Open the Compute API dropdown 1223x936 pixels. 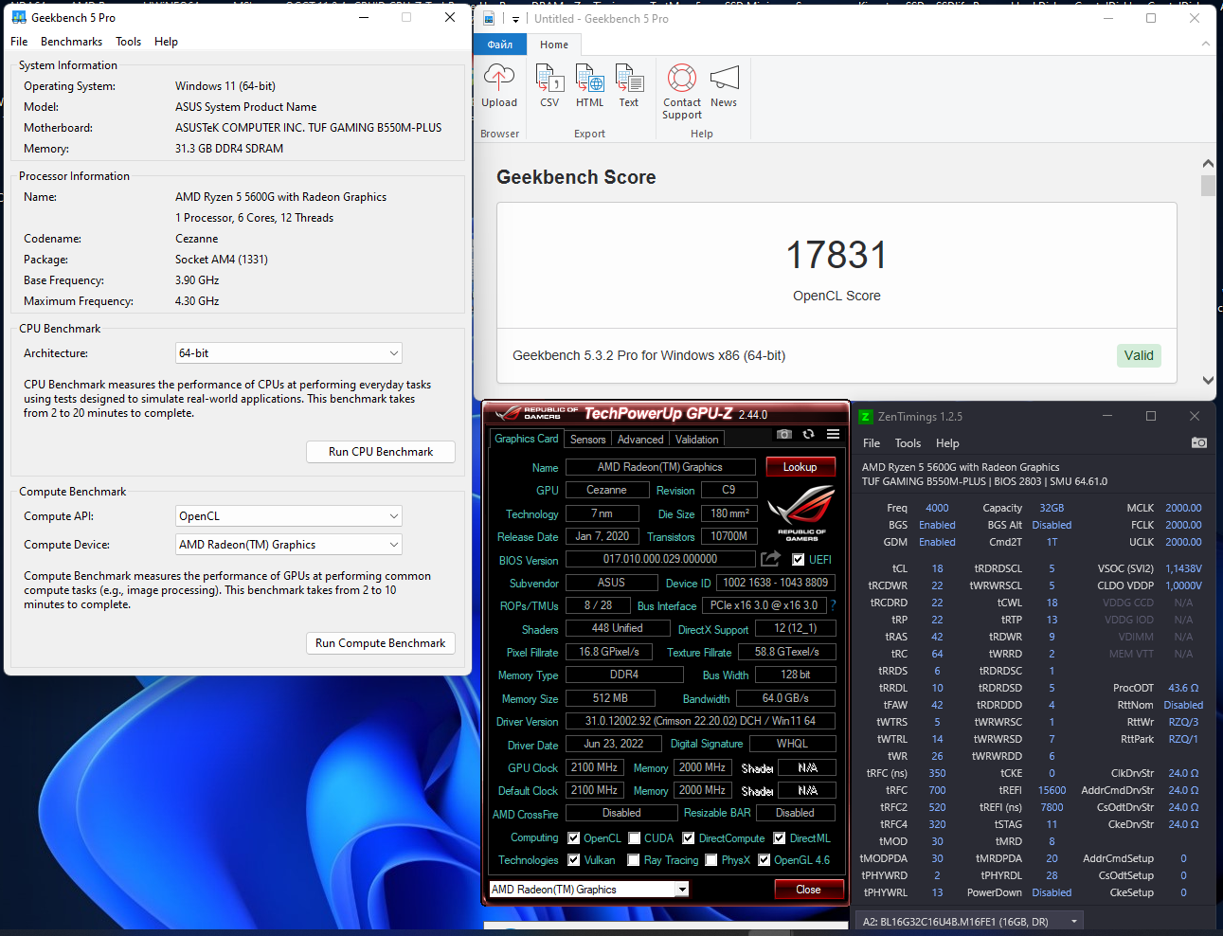(x=289, y=516)
